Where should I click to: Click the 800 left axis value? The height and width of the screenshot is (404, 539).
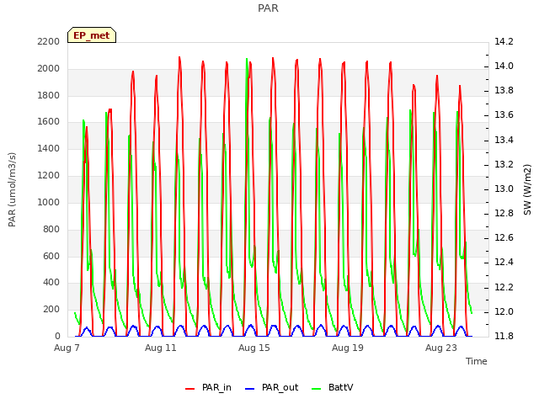tap(51, 229)
